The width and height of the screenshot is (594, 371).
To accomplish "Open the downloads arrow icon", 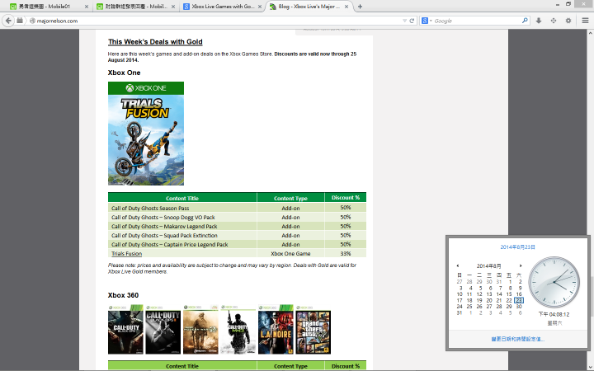I will (538, 21).
